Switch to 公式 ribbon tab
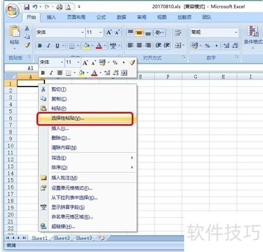263x252 pixels. click(x=101, y=18)
